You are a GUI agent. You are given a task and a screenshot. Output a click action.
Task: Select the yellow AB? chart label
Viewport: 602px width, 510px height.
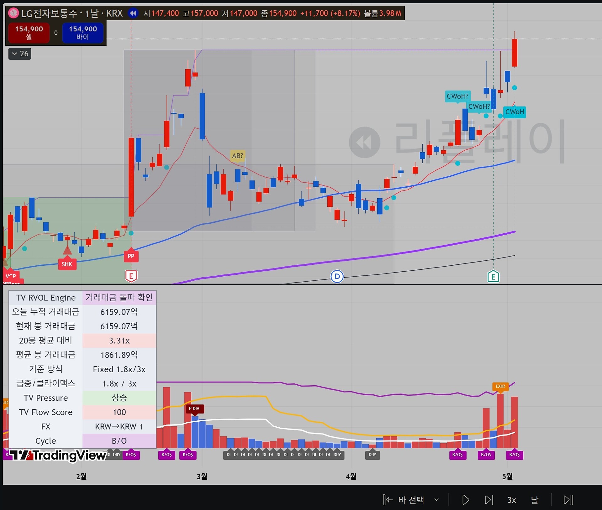237,156
